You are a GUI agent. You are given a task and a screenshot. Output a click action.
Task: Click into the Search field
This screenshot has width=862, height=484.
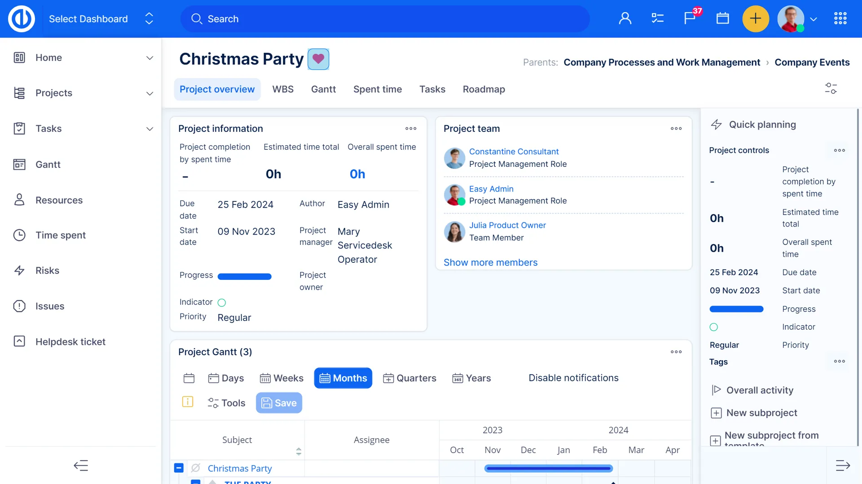(x=385, y=19)
